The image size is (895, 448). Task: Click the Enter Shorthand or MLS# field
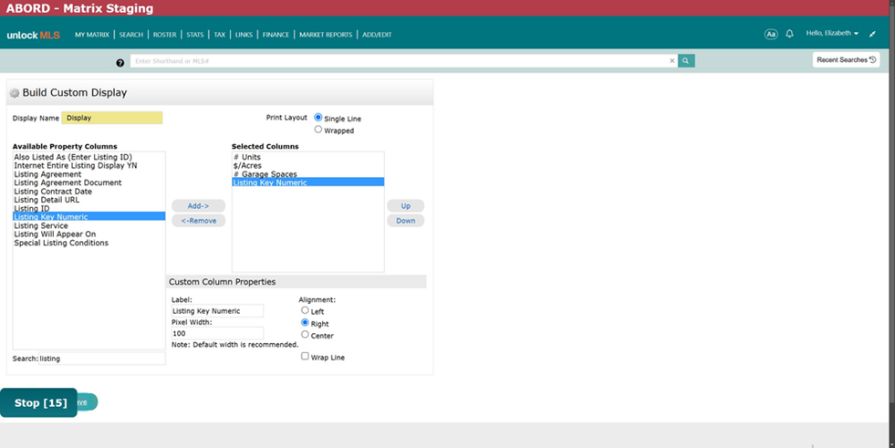click(399, 61)
